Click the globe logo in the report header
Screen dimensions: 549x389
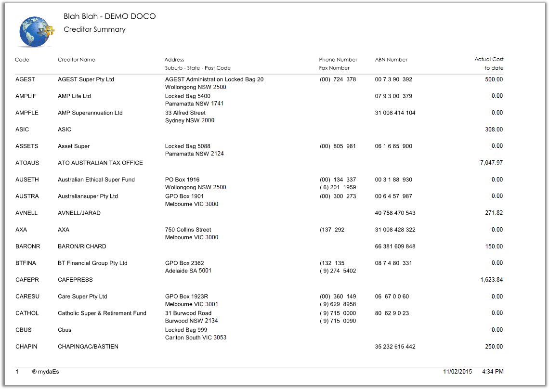pyautogui.click(x=37, y=31)
